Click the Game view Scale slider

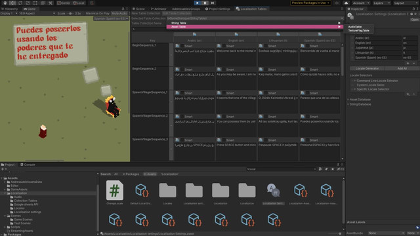pos(70,13)
